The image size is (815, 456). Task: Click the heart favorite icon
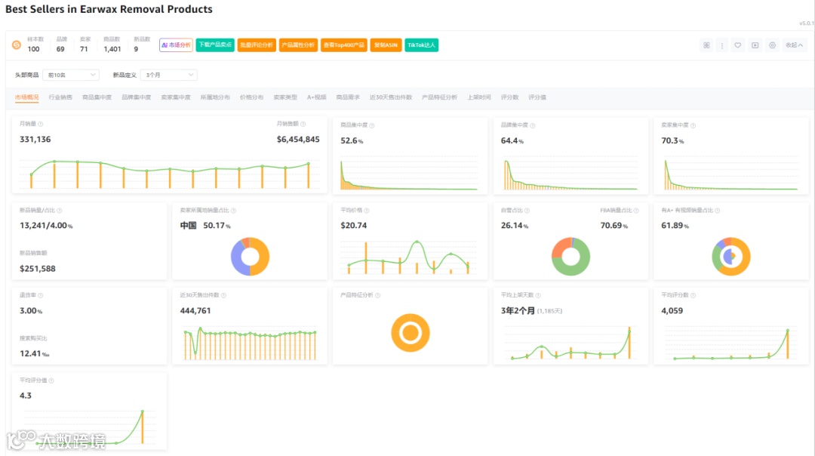[737, 45]
